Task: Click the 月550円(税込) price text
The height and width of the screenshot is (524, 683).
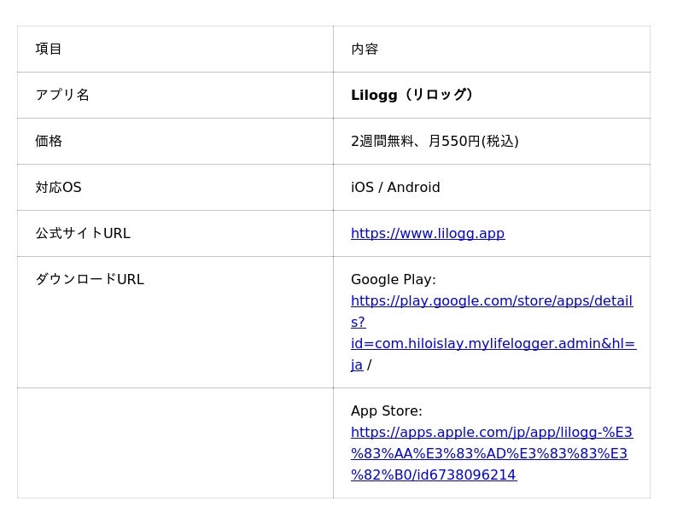Action: coord(474,142)
